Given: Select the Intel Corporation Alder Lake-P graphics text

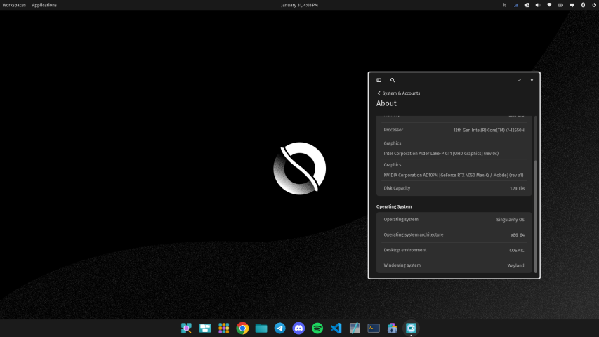Looking at the screenshot, I should tap(441, 154).
